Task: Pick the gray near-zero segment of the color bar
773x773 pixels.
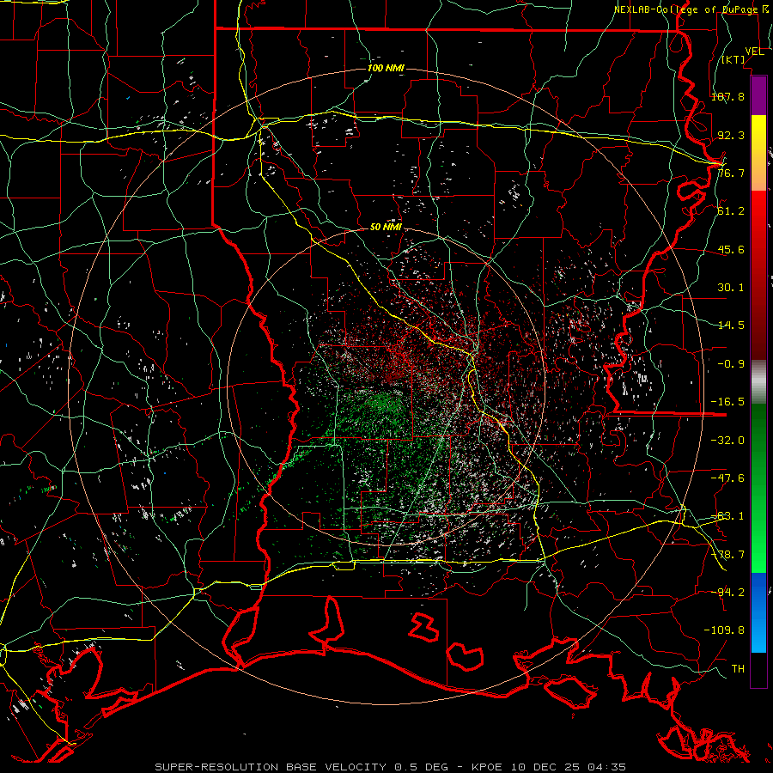Action: tap(758, 382)
